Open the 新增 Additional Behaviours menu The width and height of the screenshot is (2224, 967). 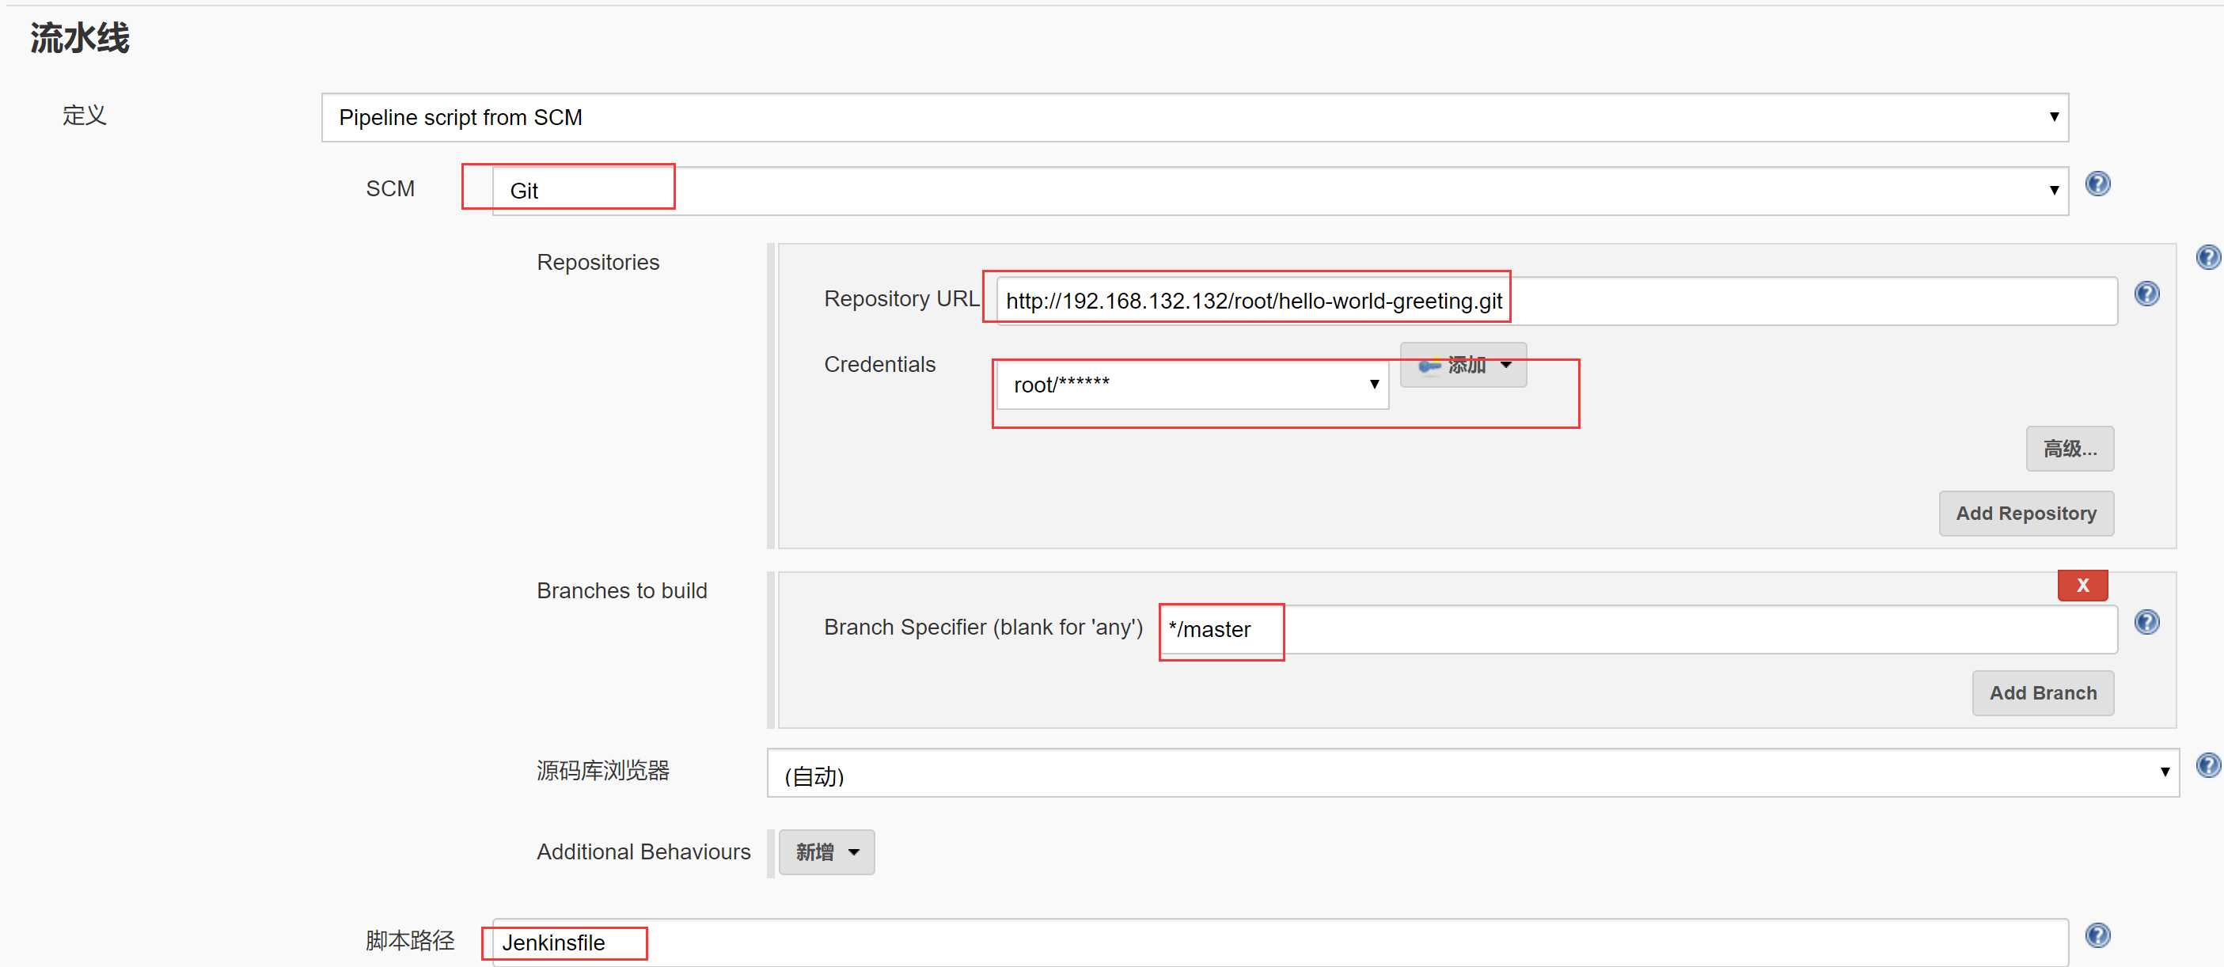pyautogui.click(x=825, y=852)
